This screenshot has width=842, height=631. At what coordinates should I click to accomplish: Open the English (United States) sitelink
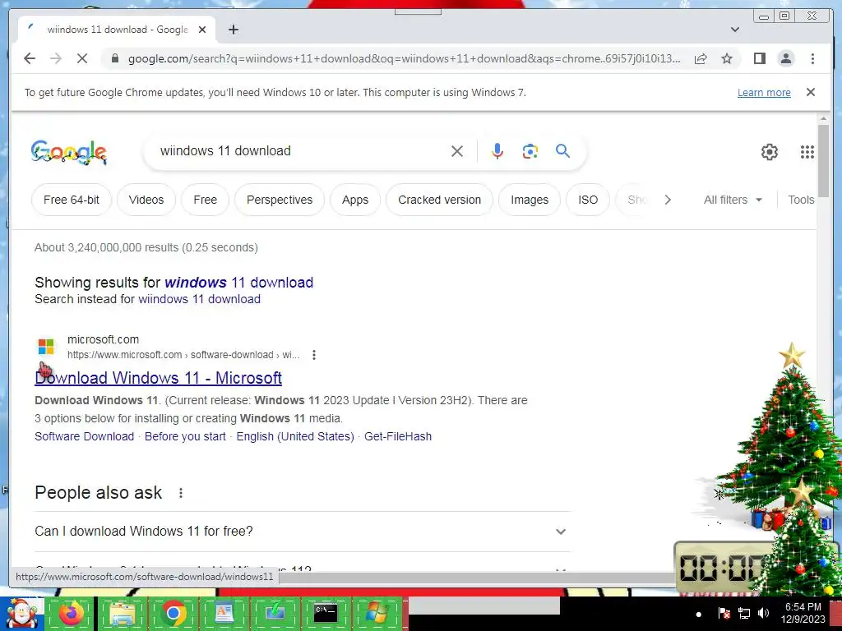295,436
